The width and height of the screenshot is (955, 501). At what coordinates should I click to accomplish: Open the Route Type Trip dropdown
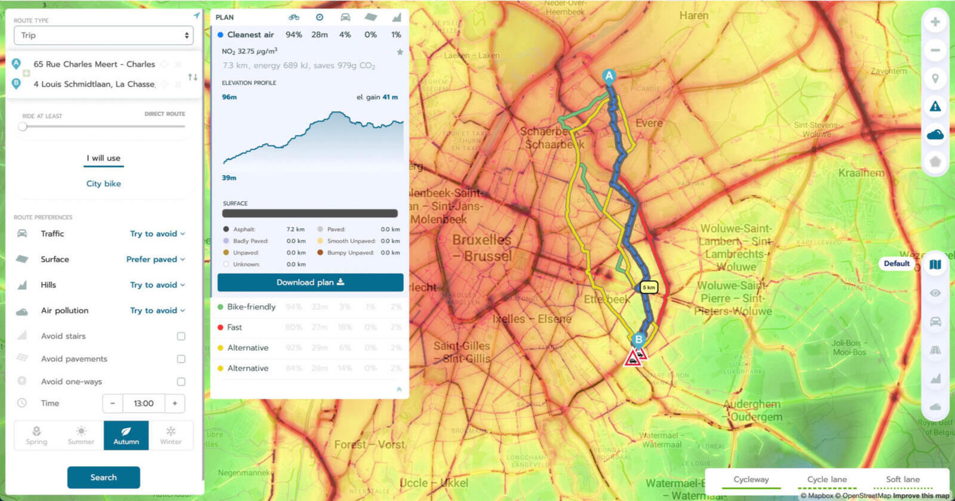click(103, 35)
